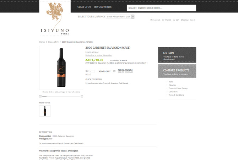Click the Add to Cart button
The width and height of the screenshot is (238, 160).
[104, 71]
